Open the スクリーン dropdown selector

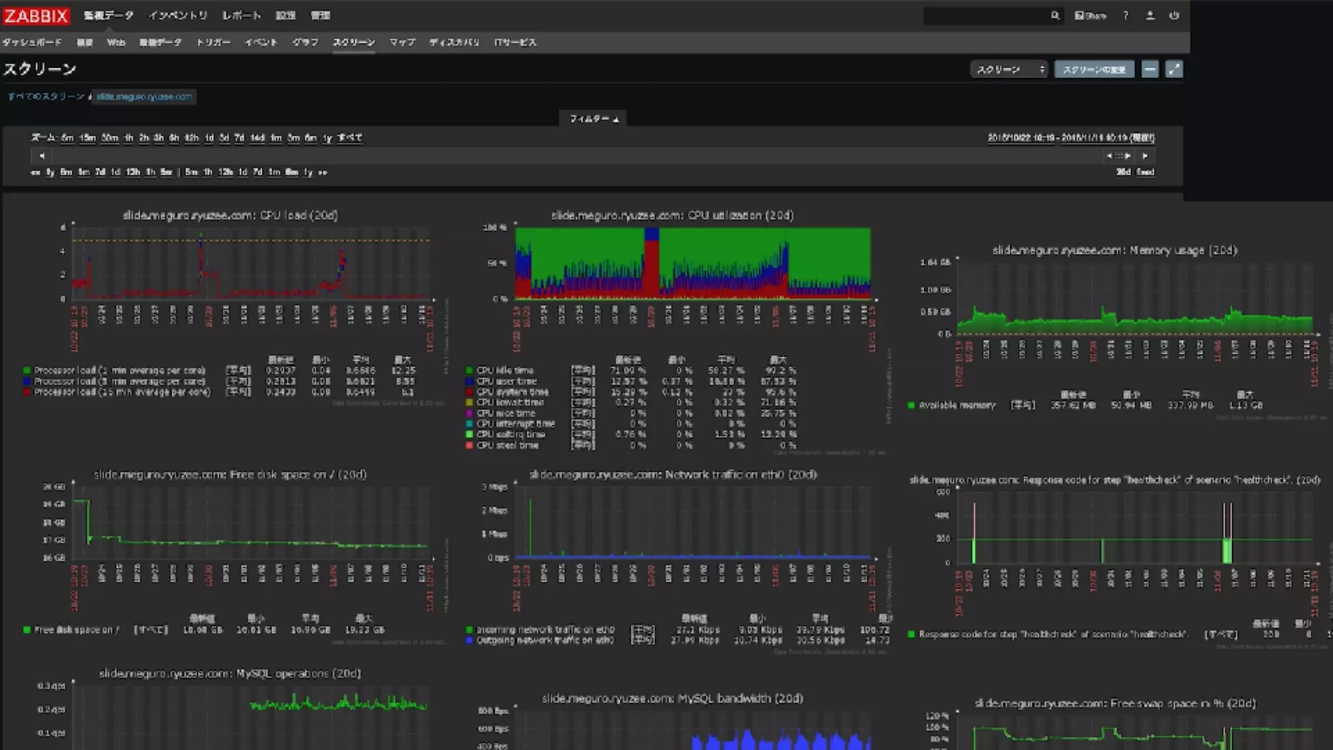pyautogui.click(x=1009, y=69)
